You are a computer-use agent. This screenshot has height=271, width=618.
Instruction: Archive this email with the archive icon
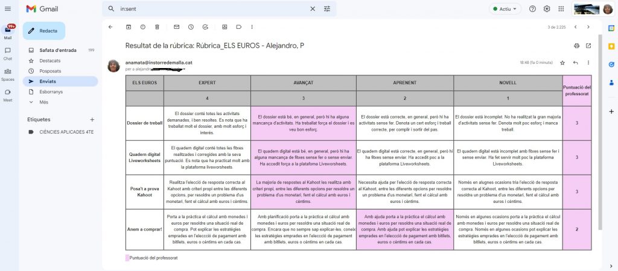[x=128, y=27]
